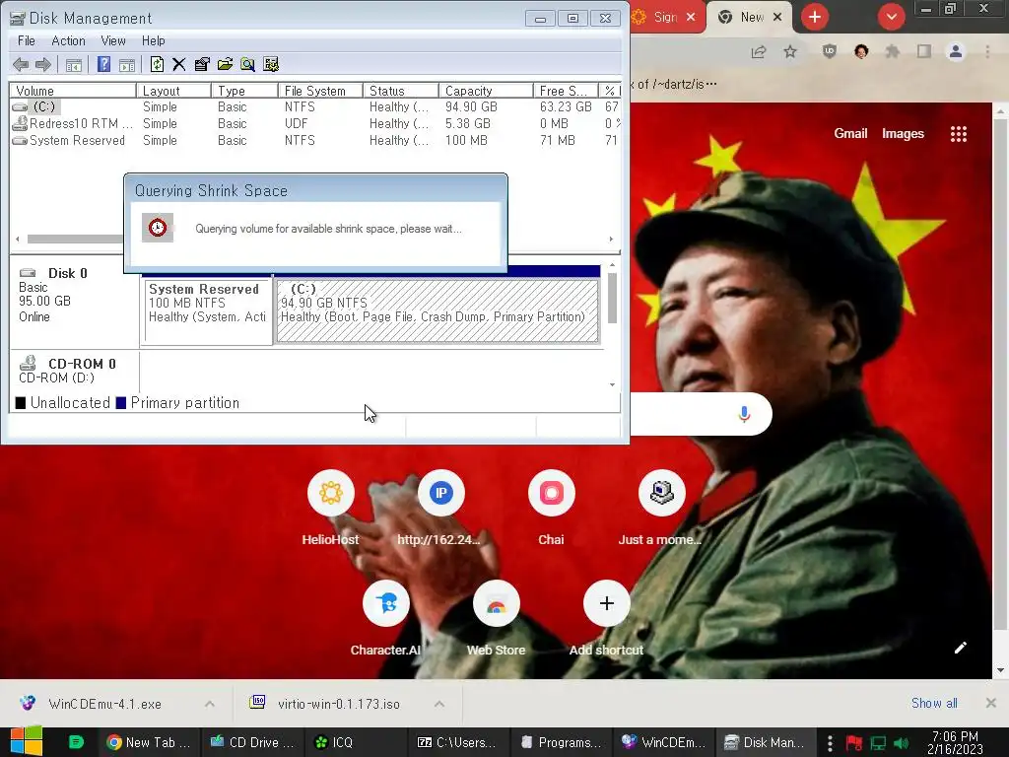1009x757 pixels.
Task: Switch to ICQ in the taskbar
Action: [x=355, y=742]
